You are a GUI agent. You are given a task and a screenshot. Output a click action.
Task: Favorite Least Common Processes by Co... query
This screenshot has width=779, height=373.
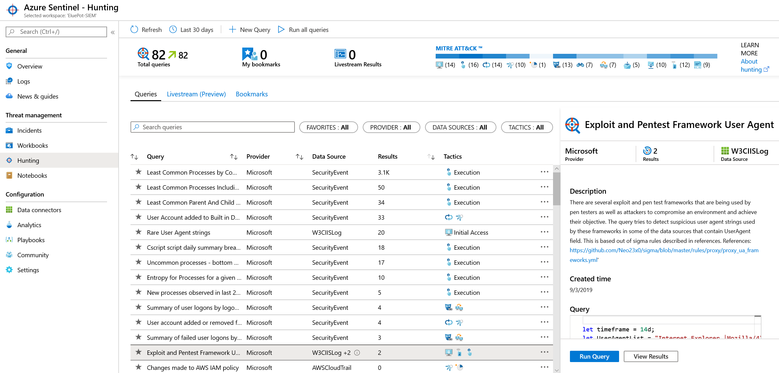click(x=138, y=172)
